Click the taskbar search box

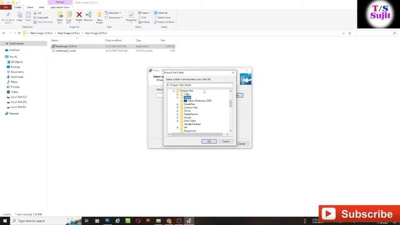(x=38, y=221)
